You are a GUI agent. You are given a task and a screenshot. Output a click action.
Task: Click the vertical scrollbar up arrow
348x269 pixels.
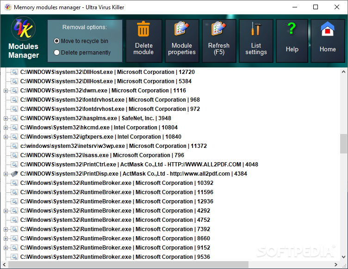pyautogui.click(x=343, y=72)
